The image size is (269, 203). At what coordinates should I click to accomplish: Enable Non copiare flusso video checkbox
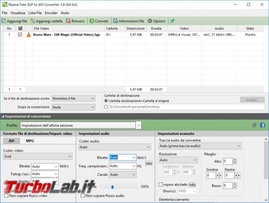(6, 196)
